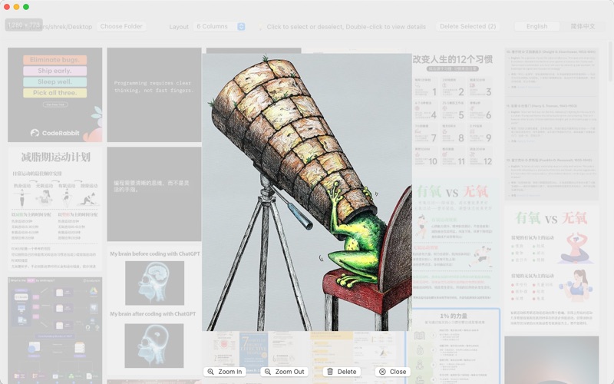
Task: Click the Zoom Out magnifier button
Action: 284,372
